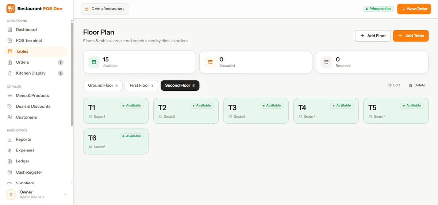438x205 pixels.
Task: Click the Customers people icon
Action: [x=10, y=117]
